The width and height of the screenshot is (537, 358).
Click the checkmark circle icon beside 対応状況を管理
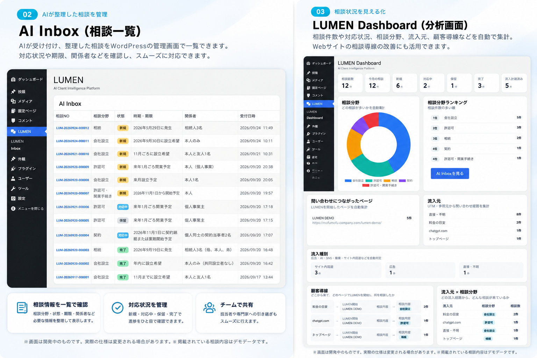pos(117,308)
